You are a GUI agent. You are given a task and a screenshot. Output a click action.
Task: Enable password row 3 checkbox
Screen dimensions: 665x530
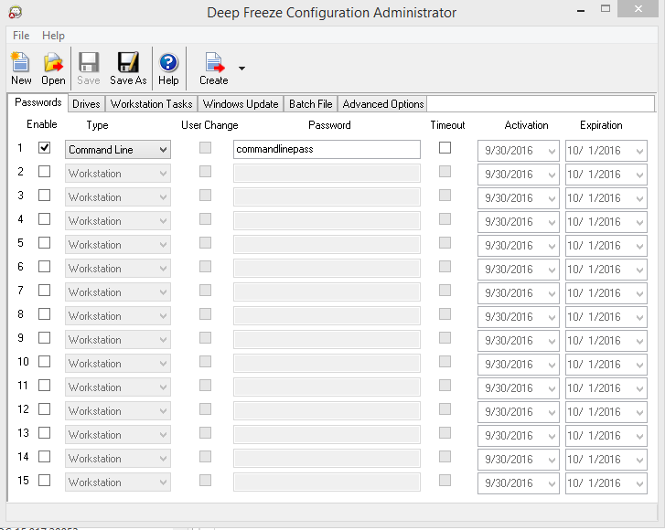[44, 196]
